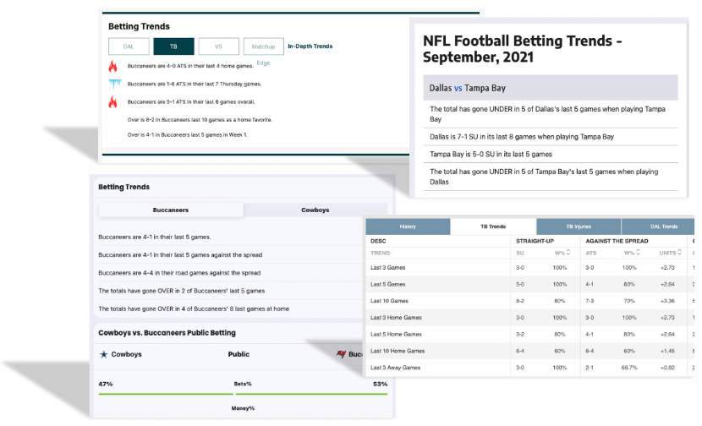Click the 'vs' link in Dallas vs Tampa Bay
The image size is (702, 426).
click(459, 88)
